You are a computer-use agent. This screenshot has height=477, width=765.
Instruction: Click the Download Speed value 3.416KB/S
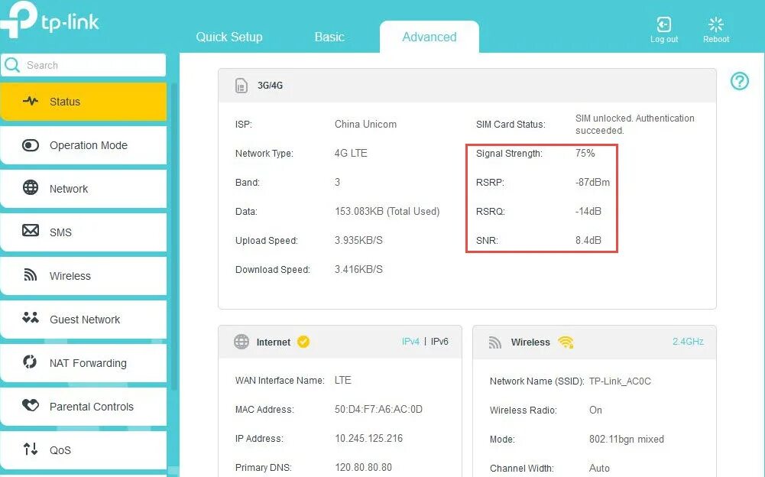[358, 269]
